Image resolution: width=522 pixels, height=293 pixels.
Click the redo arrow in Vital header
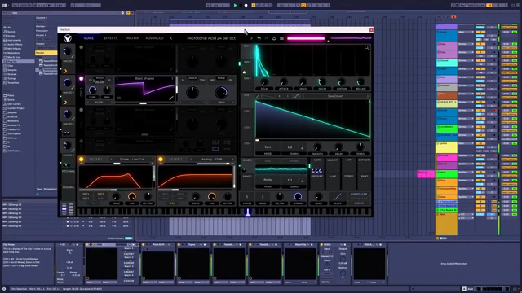click(267, 38)
